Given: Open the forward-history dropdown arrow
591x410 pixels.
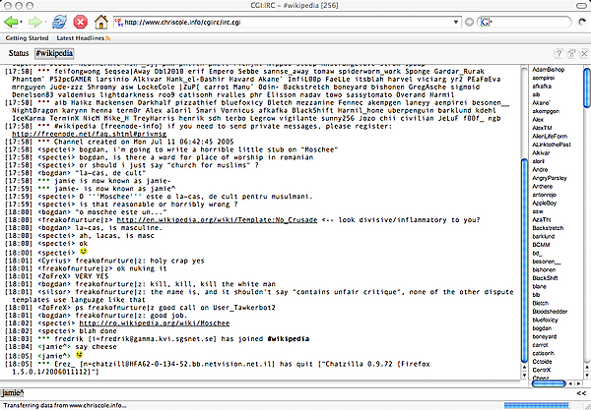Looking at the screenshot, I should [44, 23].
